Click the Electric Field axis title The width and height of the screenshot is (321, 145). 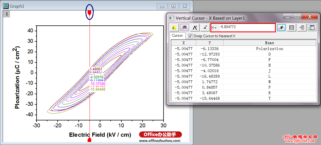click(100, 135)
